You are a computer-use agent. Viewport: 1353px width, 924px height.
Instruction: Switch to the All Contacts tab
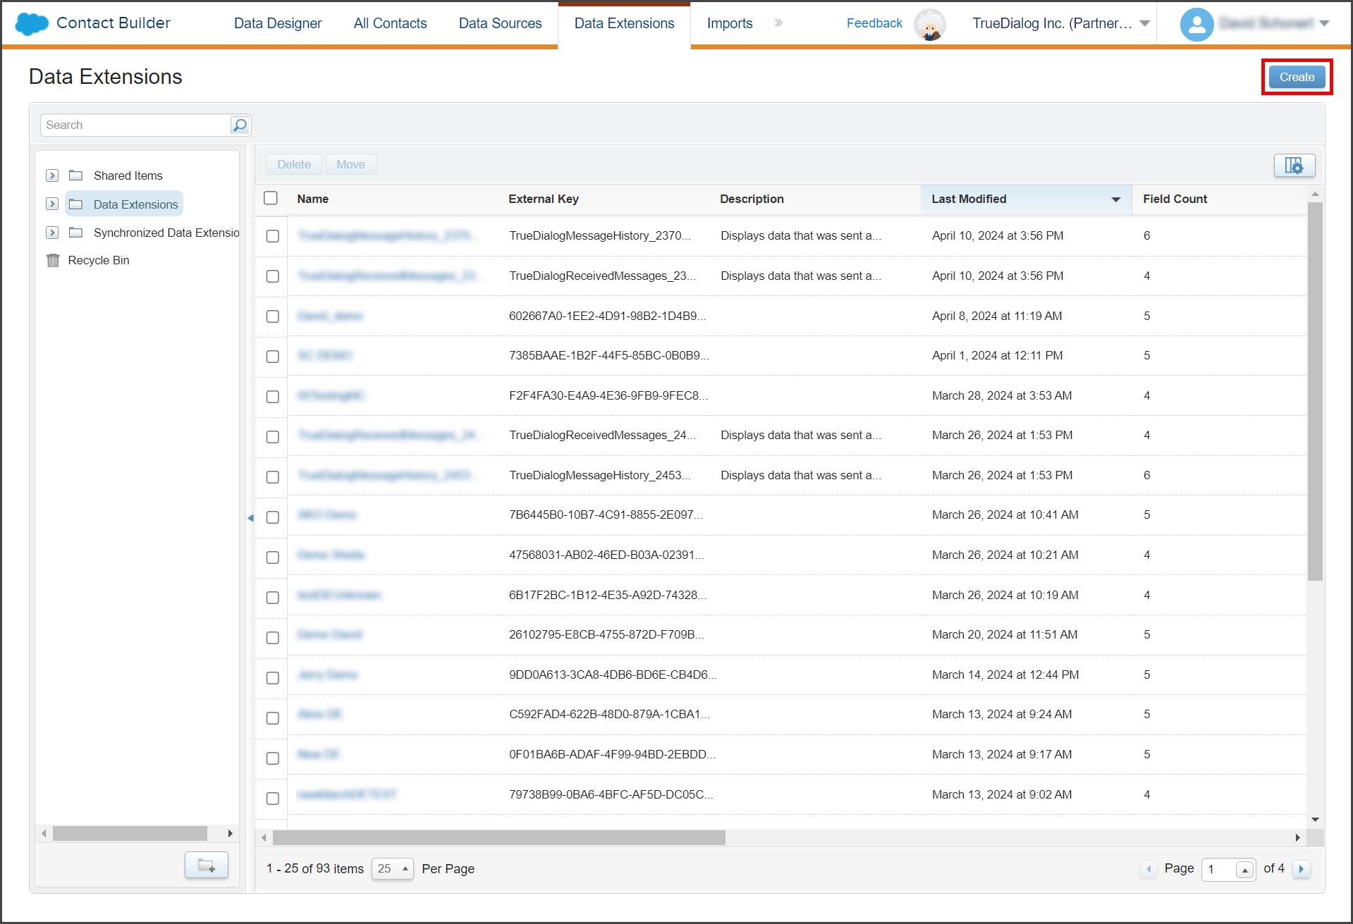tap(390, 23)
